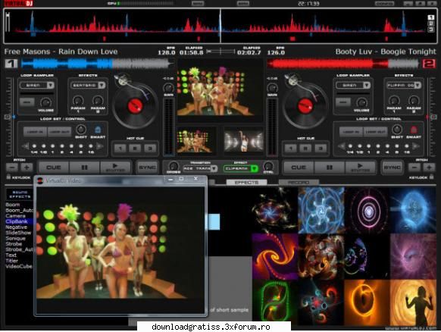Trigger deck 2 hot cue 1
Image resolution: width=441 pixels, height=332 pixels.
pyautogui.click(x=290, y=149)
